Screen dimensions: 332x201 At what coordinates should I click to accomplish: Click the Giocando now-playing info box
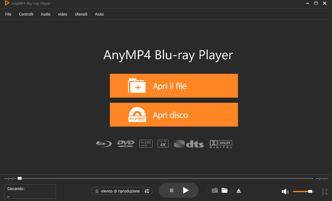click(x=30, y=192)
